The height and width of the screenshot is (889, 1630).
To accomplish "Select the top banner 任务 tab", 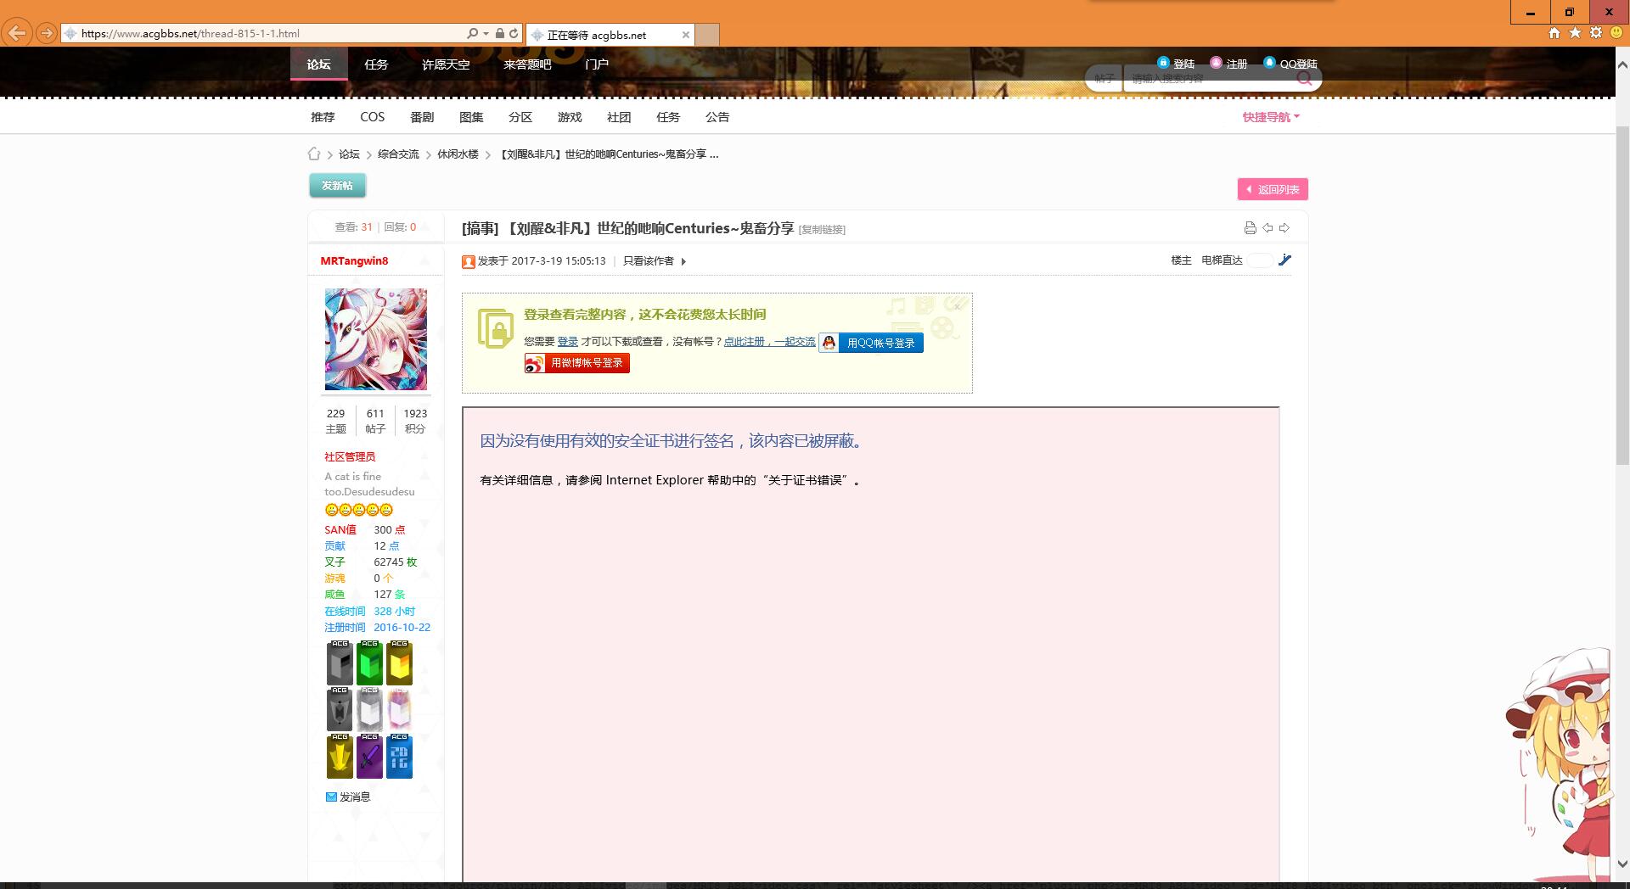I will 376,64.
